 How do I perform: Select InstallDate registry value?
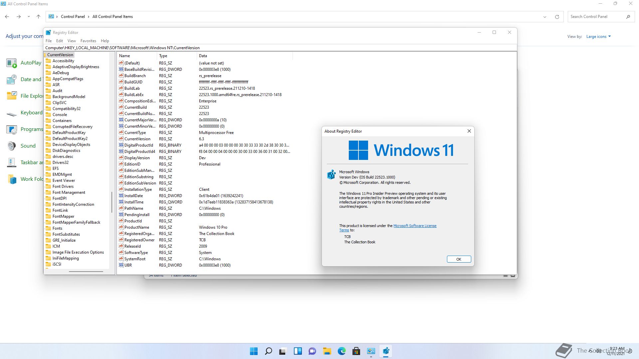[x=133, y=196]
